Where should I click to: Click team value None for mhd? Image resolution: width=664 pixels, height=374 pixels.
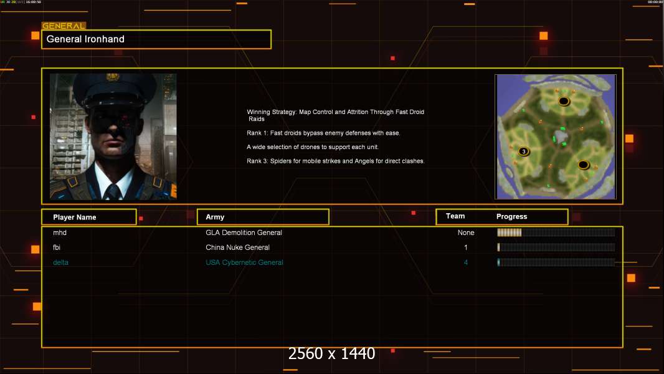click(466, 233)
